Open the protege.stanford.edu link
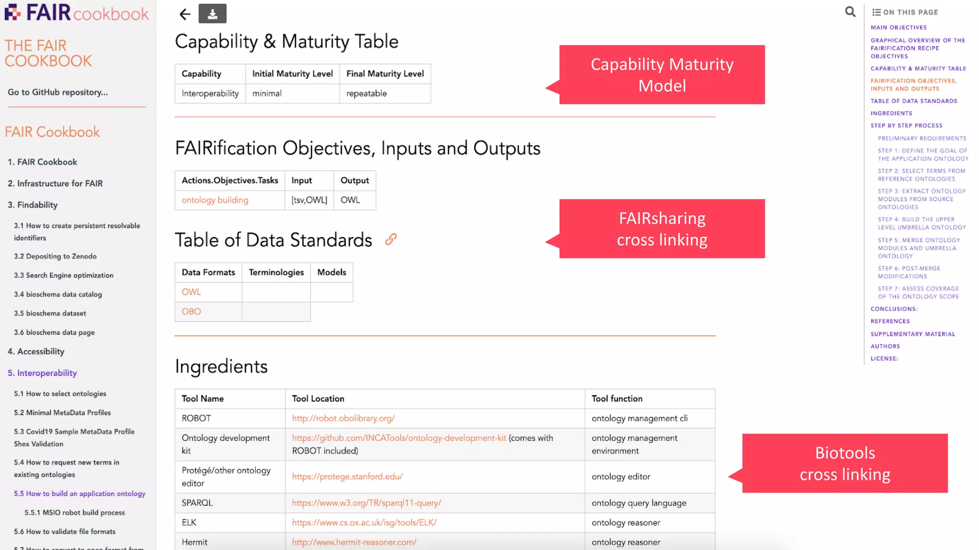 348,476
